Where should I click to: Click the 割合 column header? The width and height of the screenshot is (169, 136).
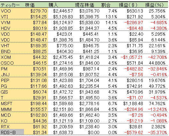[106, 5]
